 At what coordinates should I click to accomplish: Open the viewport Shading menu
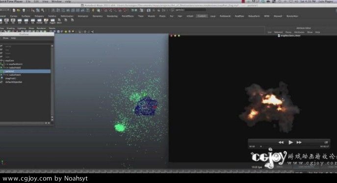click(x=10, y=28)
